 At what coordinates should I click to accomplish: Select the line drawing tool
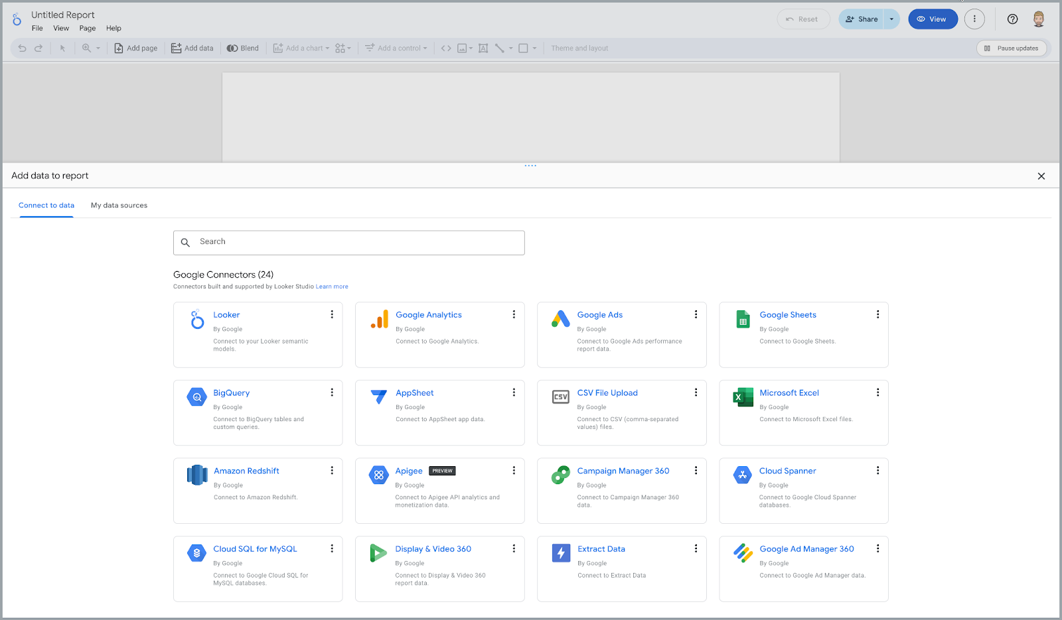pyautogui.click(x=500, y=48)
